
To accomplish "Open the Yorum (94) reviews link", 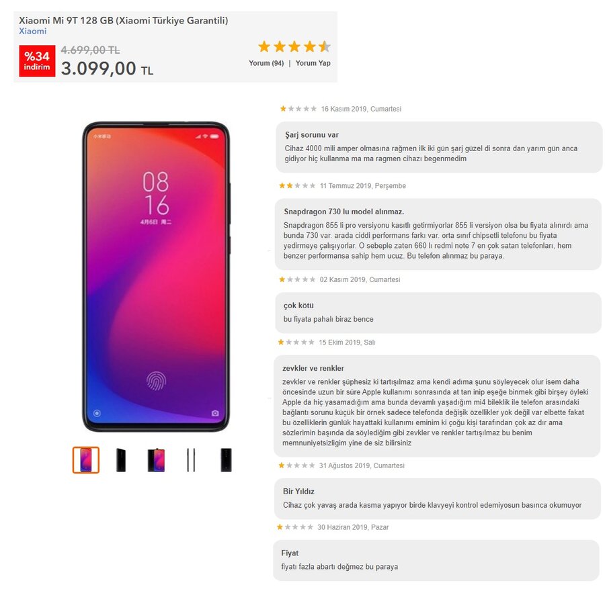I will 266,63.
